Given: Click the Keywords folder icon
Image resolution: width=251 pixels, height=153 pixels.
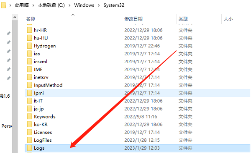Looking at the screenshot, I should [29, 116].
